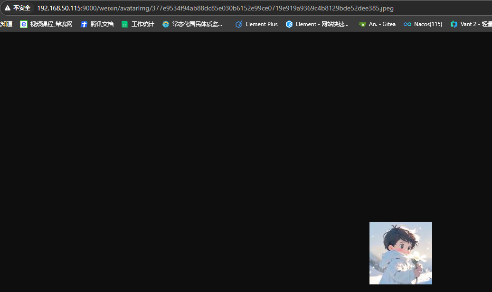Click the Element Plus hexagon icon
Image resolution: width=492 pixels, height=292 pixels.
(x=239, y=24)
